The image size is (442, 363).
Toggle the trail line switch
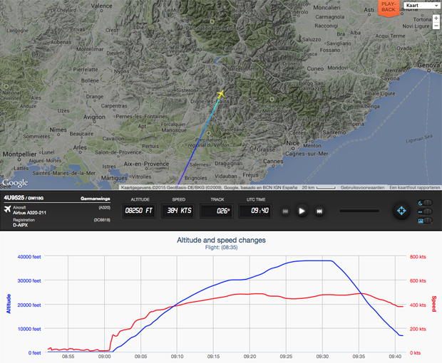click(425, 211)
